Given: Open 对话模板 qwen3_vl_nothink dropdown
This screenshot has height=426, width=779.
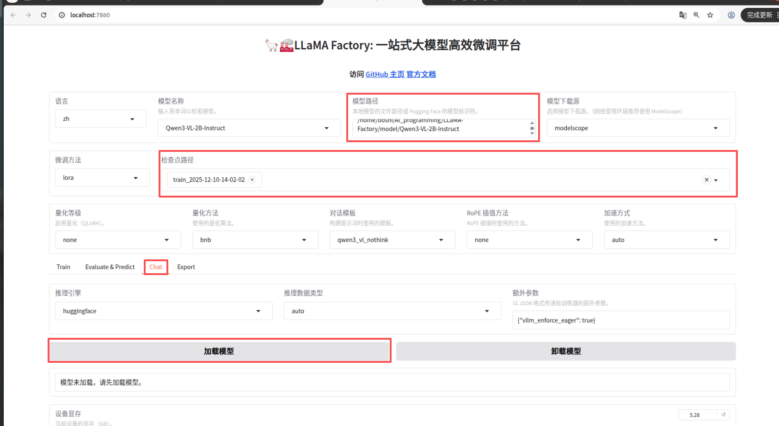Looking at the screenshot, I should [393, 240].
